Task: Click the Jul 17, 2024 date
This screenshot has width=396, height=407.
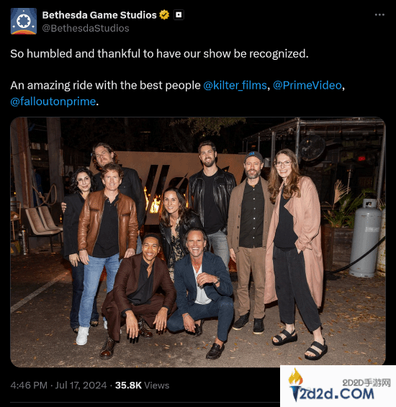Action: coord(81,385)
